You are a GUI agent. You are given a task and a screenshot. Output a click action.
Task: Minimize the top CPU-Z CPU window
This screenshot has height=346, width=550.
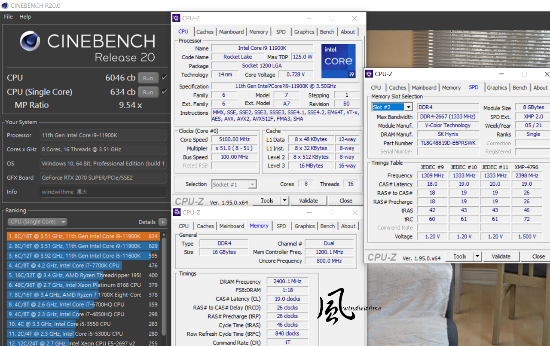pyautogui.click(x=309, y=18)
